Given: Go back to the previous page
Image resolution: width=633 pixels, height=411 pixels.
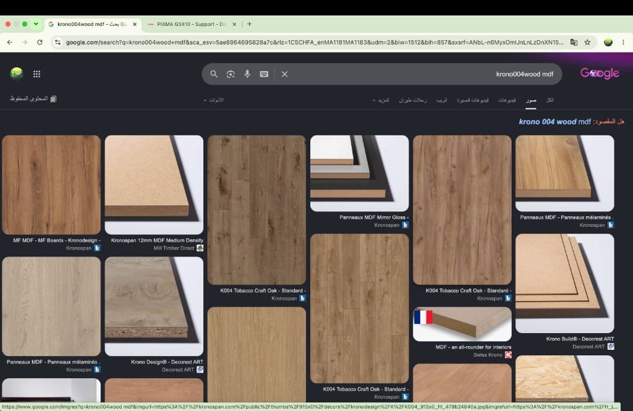Looking at the screenshot, I should (x=10, y=42).
